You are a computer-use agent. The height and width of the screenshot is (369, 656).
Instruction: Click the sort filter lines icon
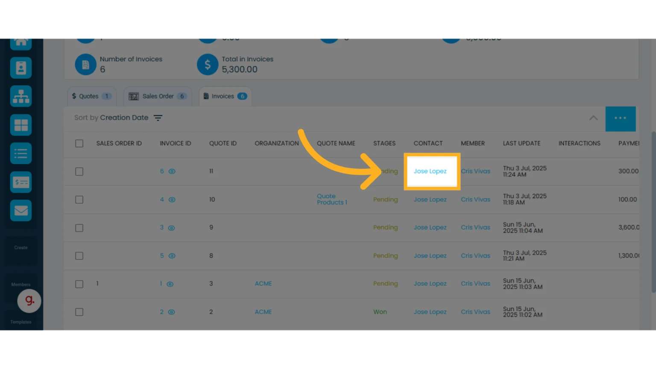(x=158, y=118)
